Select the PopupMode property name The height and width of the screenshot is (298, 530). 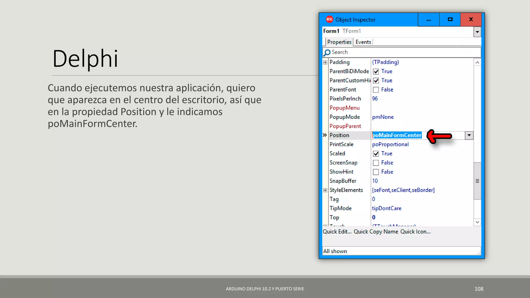click(x=345, y=117)
